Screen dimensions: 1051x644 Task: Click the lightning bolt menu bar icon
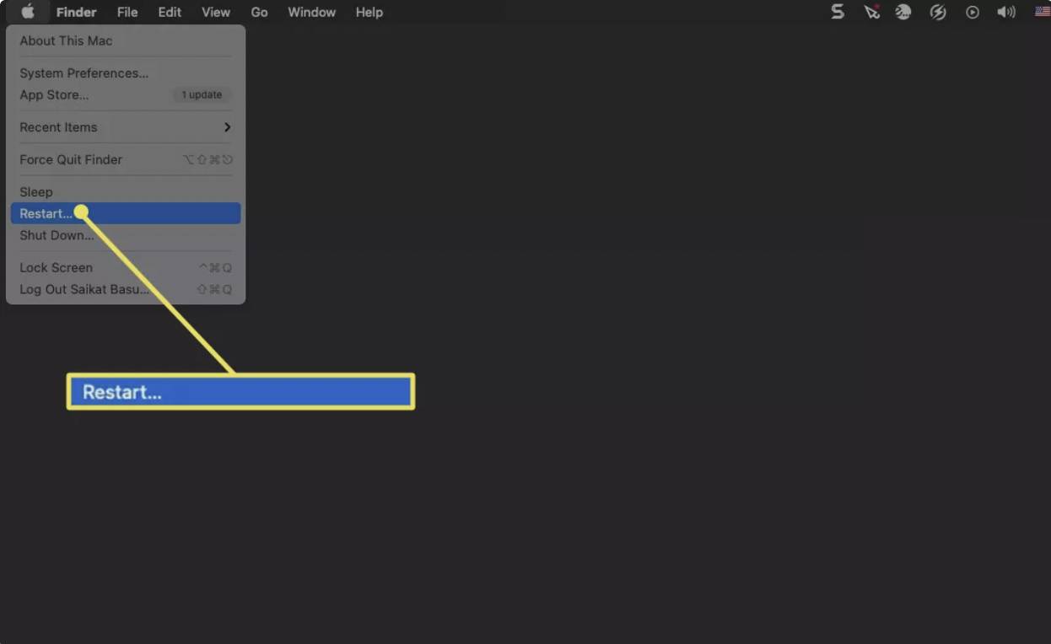pyautogui.click(x=937, y=12)
